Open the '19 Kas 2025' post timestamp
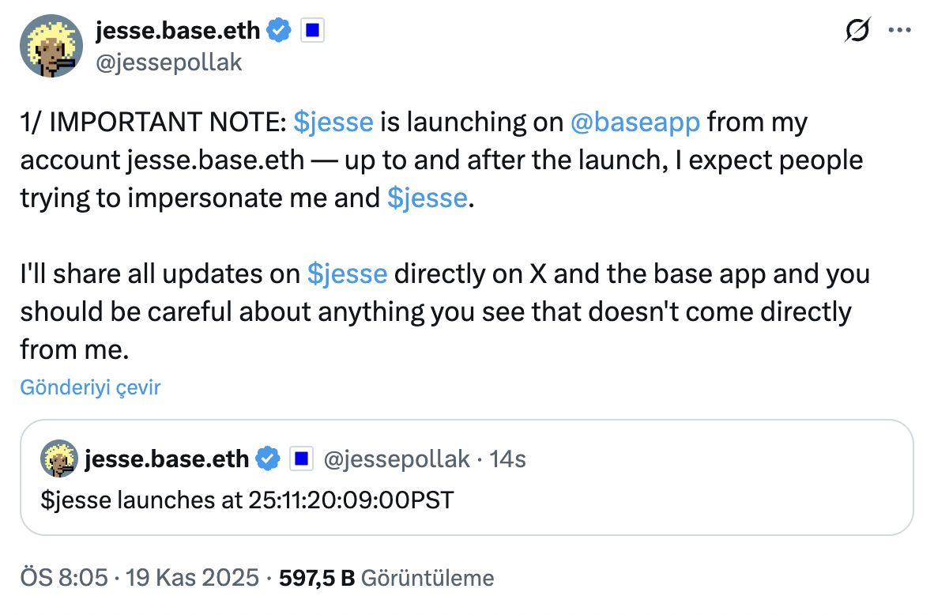 pos(192,578)
